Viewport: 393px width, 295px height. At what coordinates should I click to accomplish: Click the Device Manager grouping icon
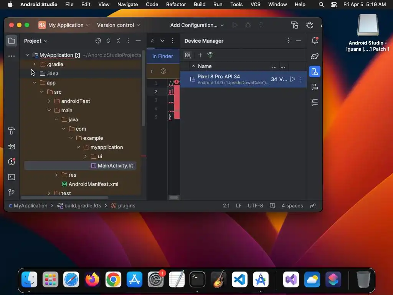point(188,55)
